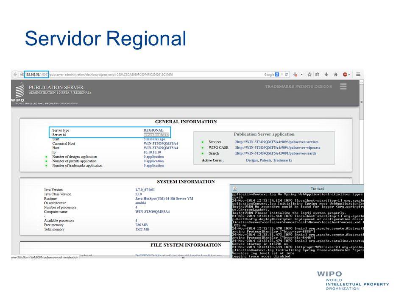Show bookmarks list icon
The height and width of the screenshot is (305, 407).
[x=318, y=75]
